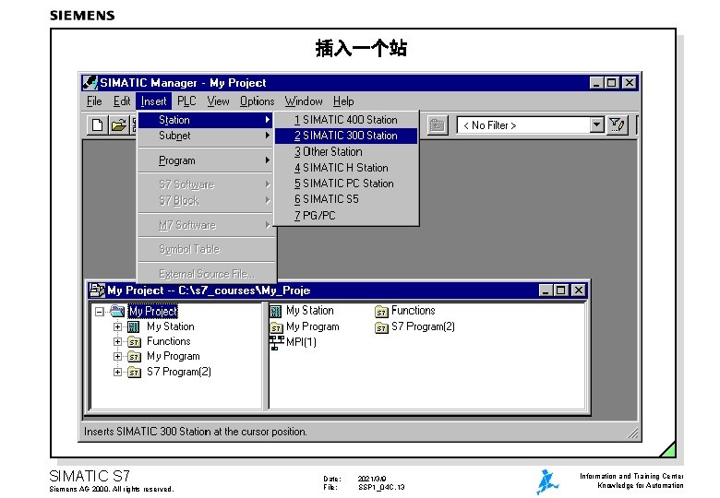The height and width of the screenshot is (498, 720).
Task: Click the Functions S7 folder icon in tree
Action: (134, 341)
